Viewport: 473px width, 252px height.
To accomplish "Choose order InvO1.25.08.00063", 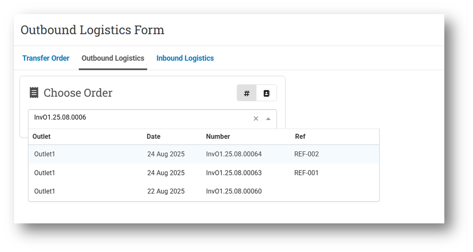I will tap(234, 173).
